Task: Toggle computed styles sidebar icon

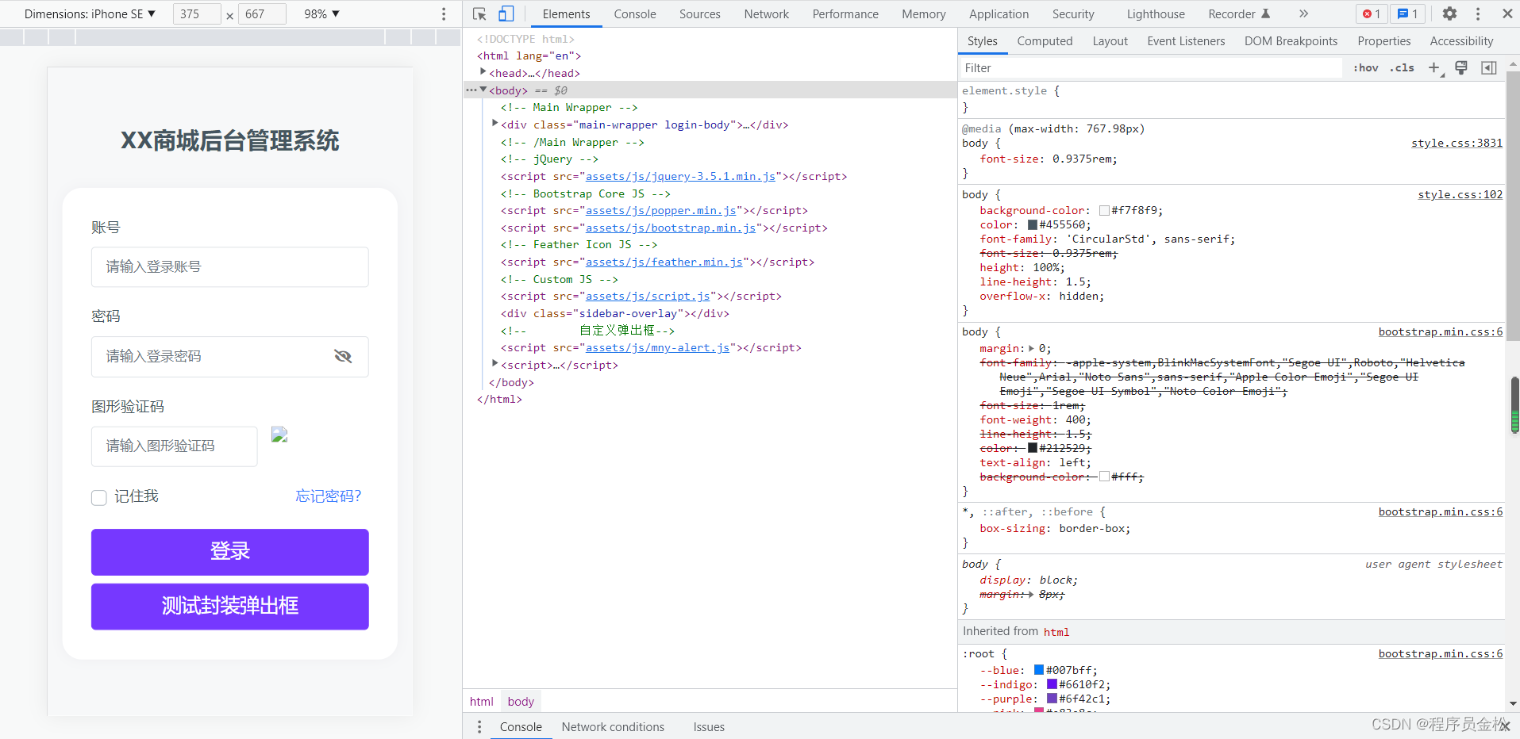Action: (x=1489, y=68)
